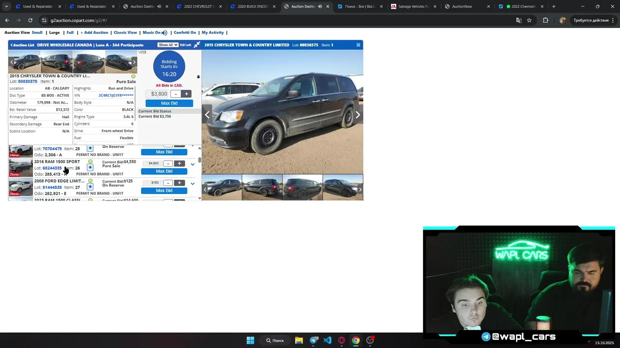The image size is (620, 348).
Task: Open Windows Start menu
Action: pyautogui.click(x=250, y=340)
